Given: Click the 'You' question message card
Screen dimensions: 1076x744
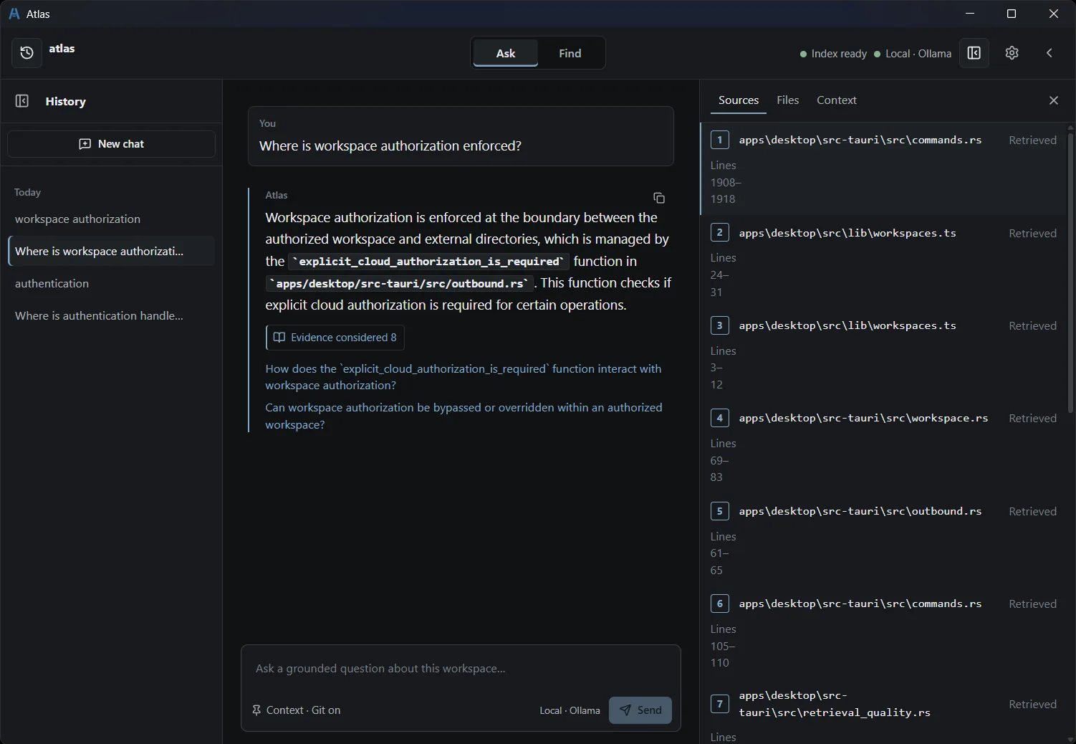Looking at the screenshot, I should (x=461, y=136).
